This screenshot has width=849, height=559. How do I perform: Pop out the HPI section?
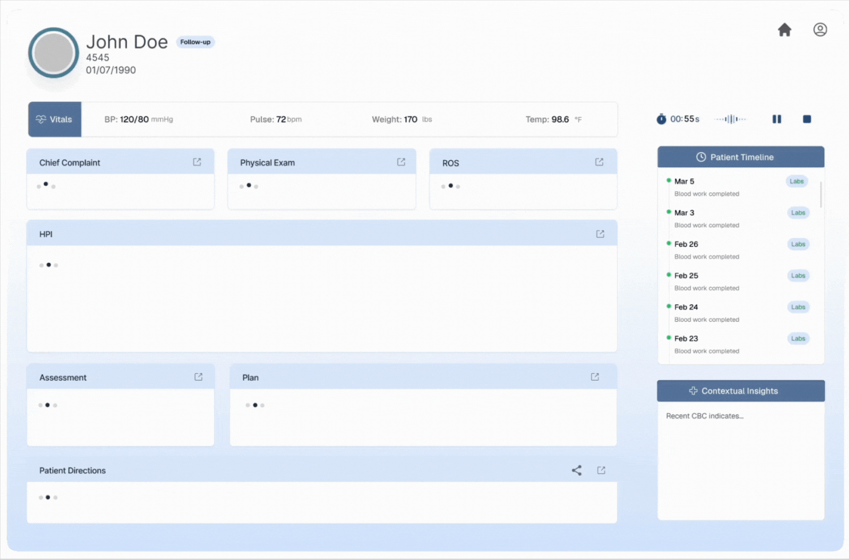(x=600, y=234)
